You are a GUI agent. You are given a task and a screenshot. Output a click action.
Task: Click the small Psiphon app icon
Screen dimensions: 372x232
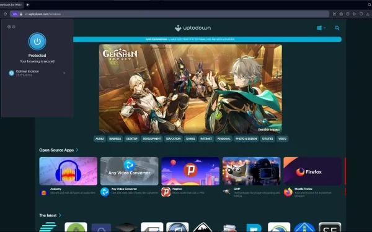166,192
